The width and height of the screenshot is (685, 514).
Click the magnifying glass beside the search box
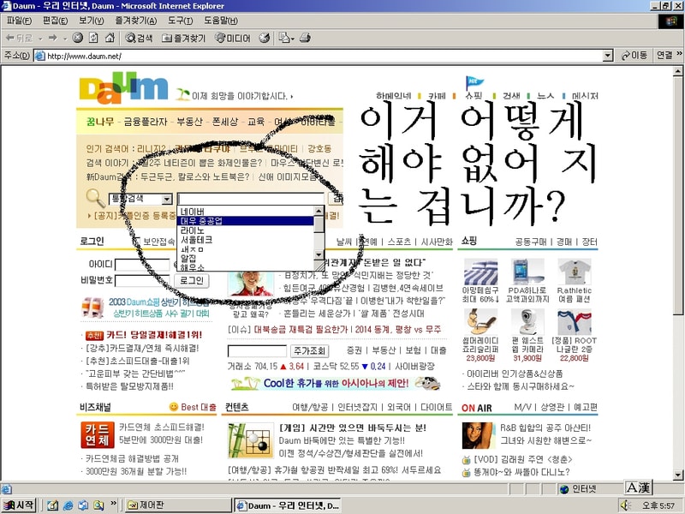pyautogui.click(x=95, y=198)
